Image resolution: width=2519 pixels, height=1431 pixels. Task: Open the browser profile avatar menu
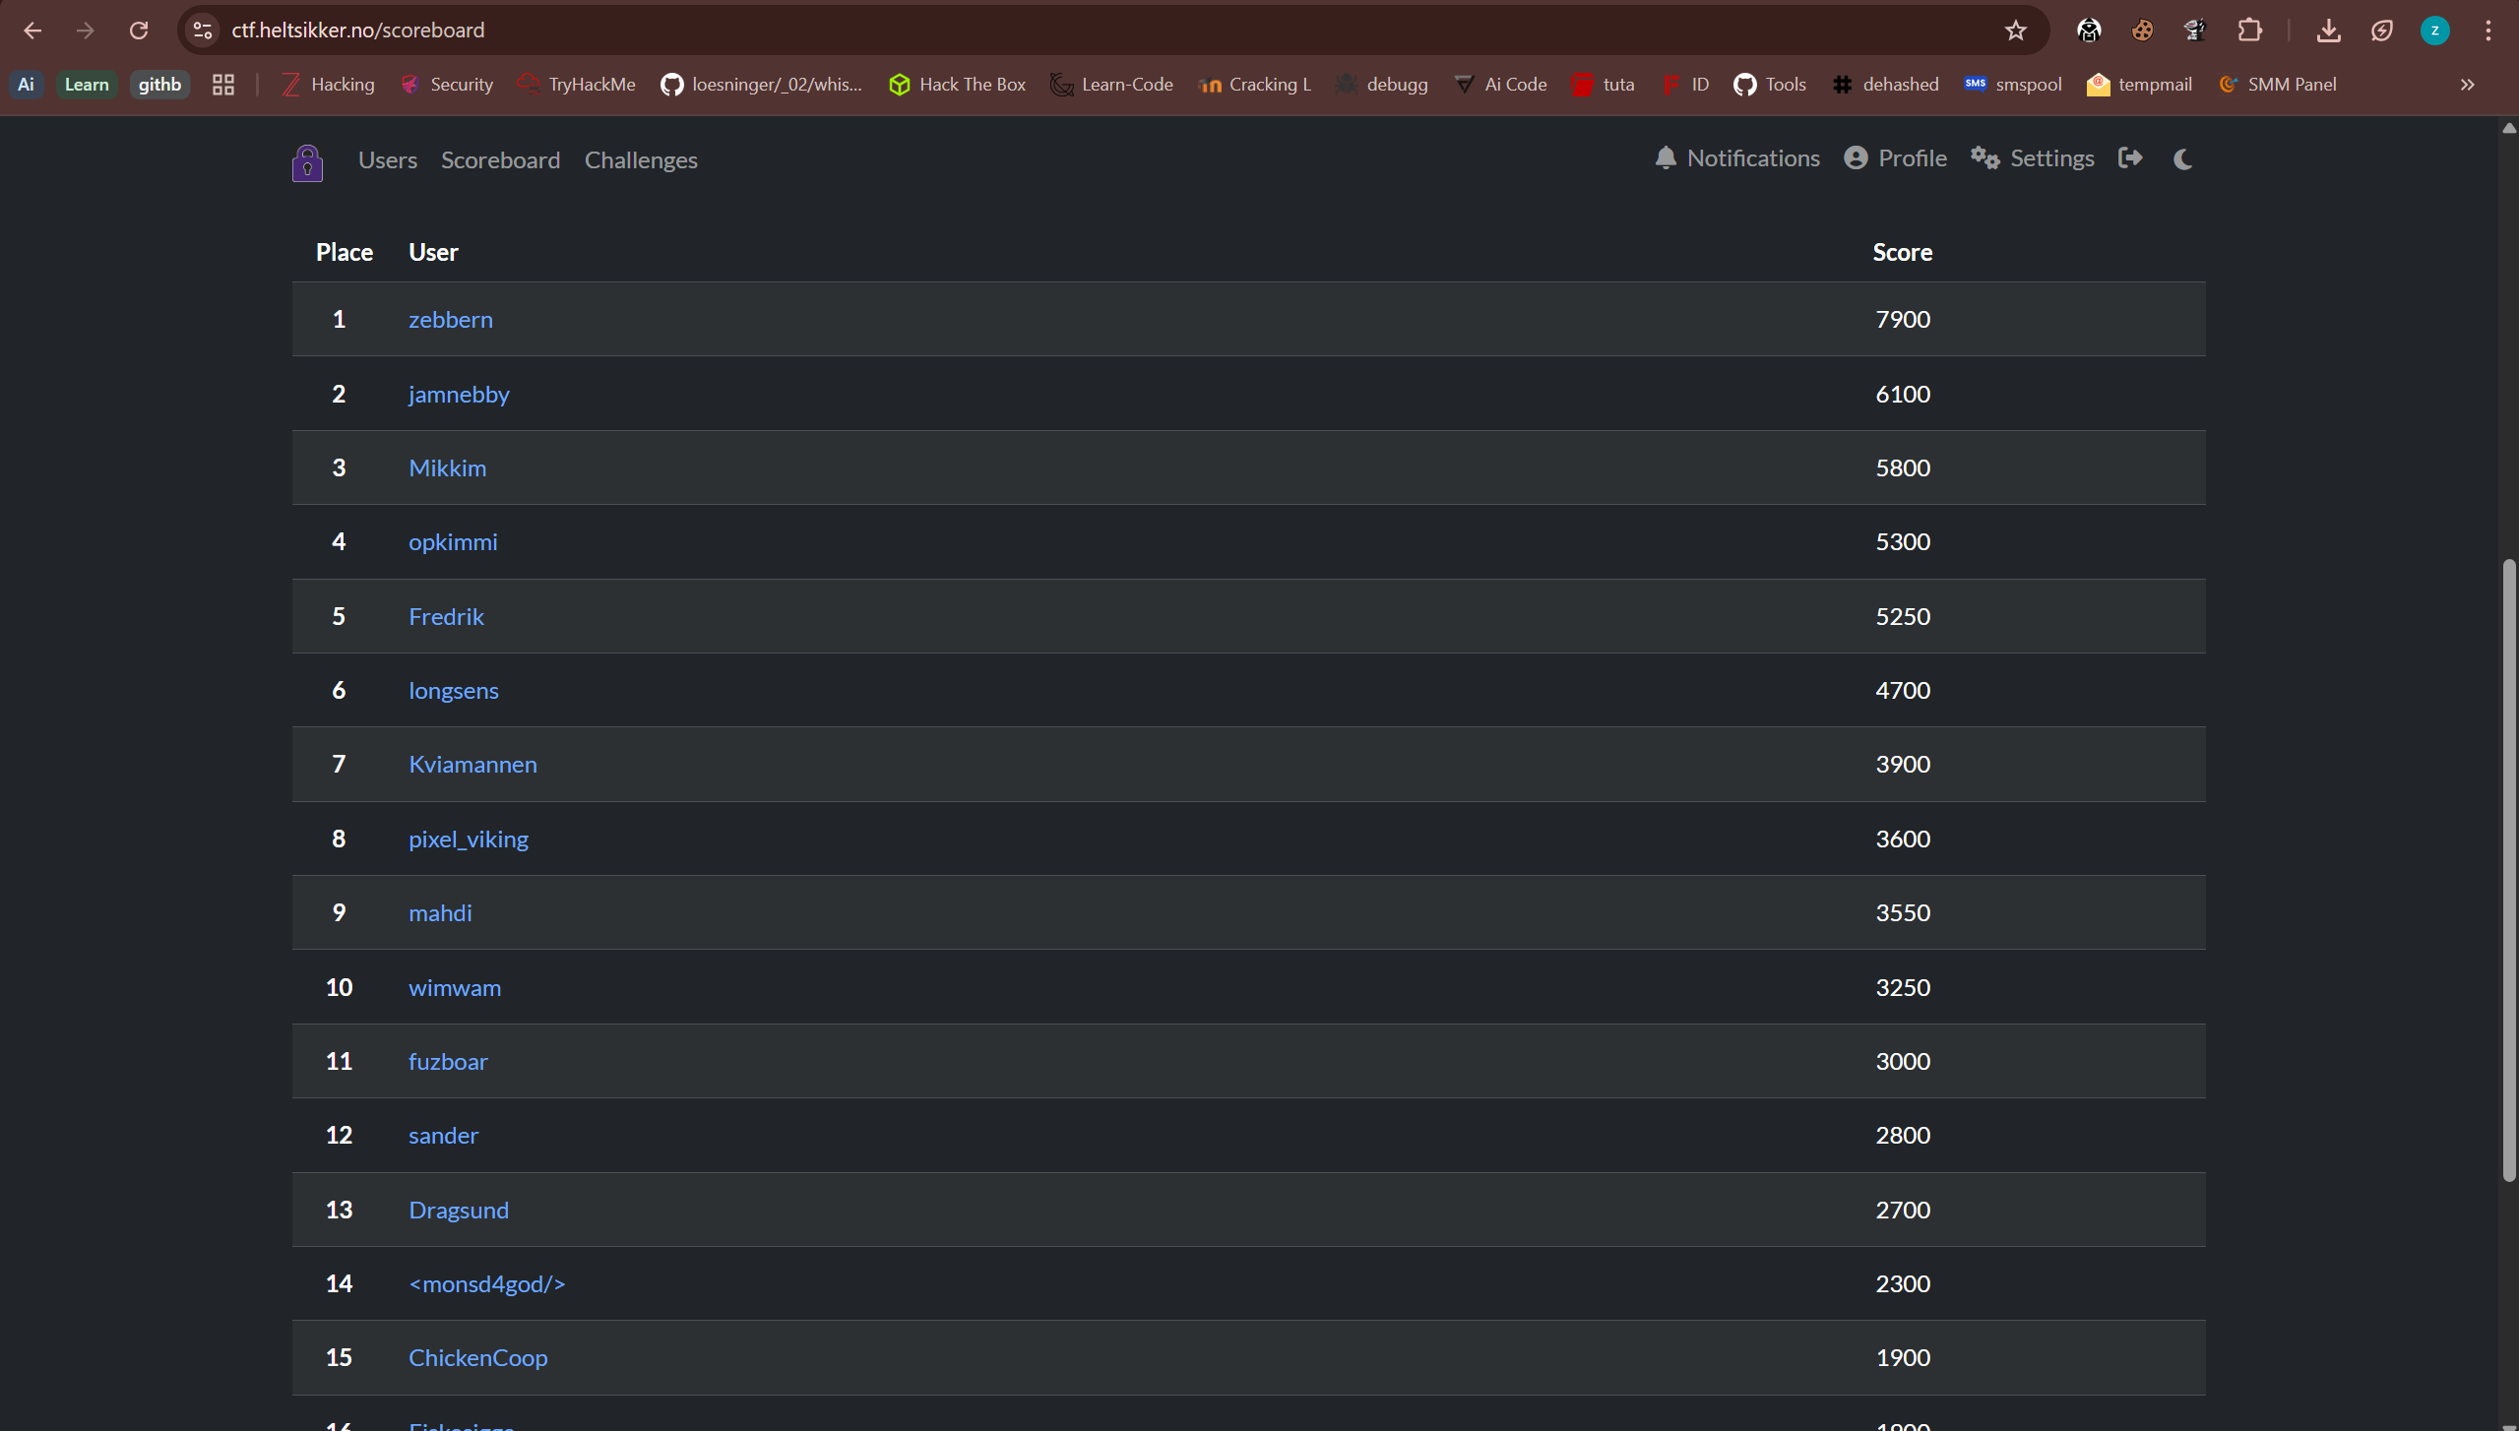tap(2435, 30)
